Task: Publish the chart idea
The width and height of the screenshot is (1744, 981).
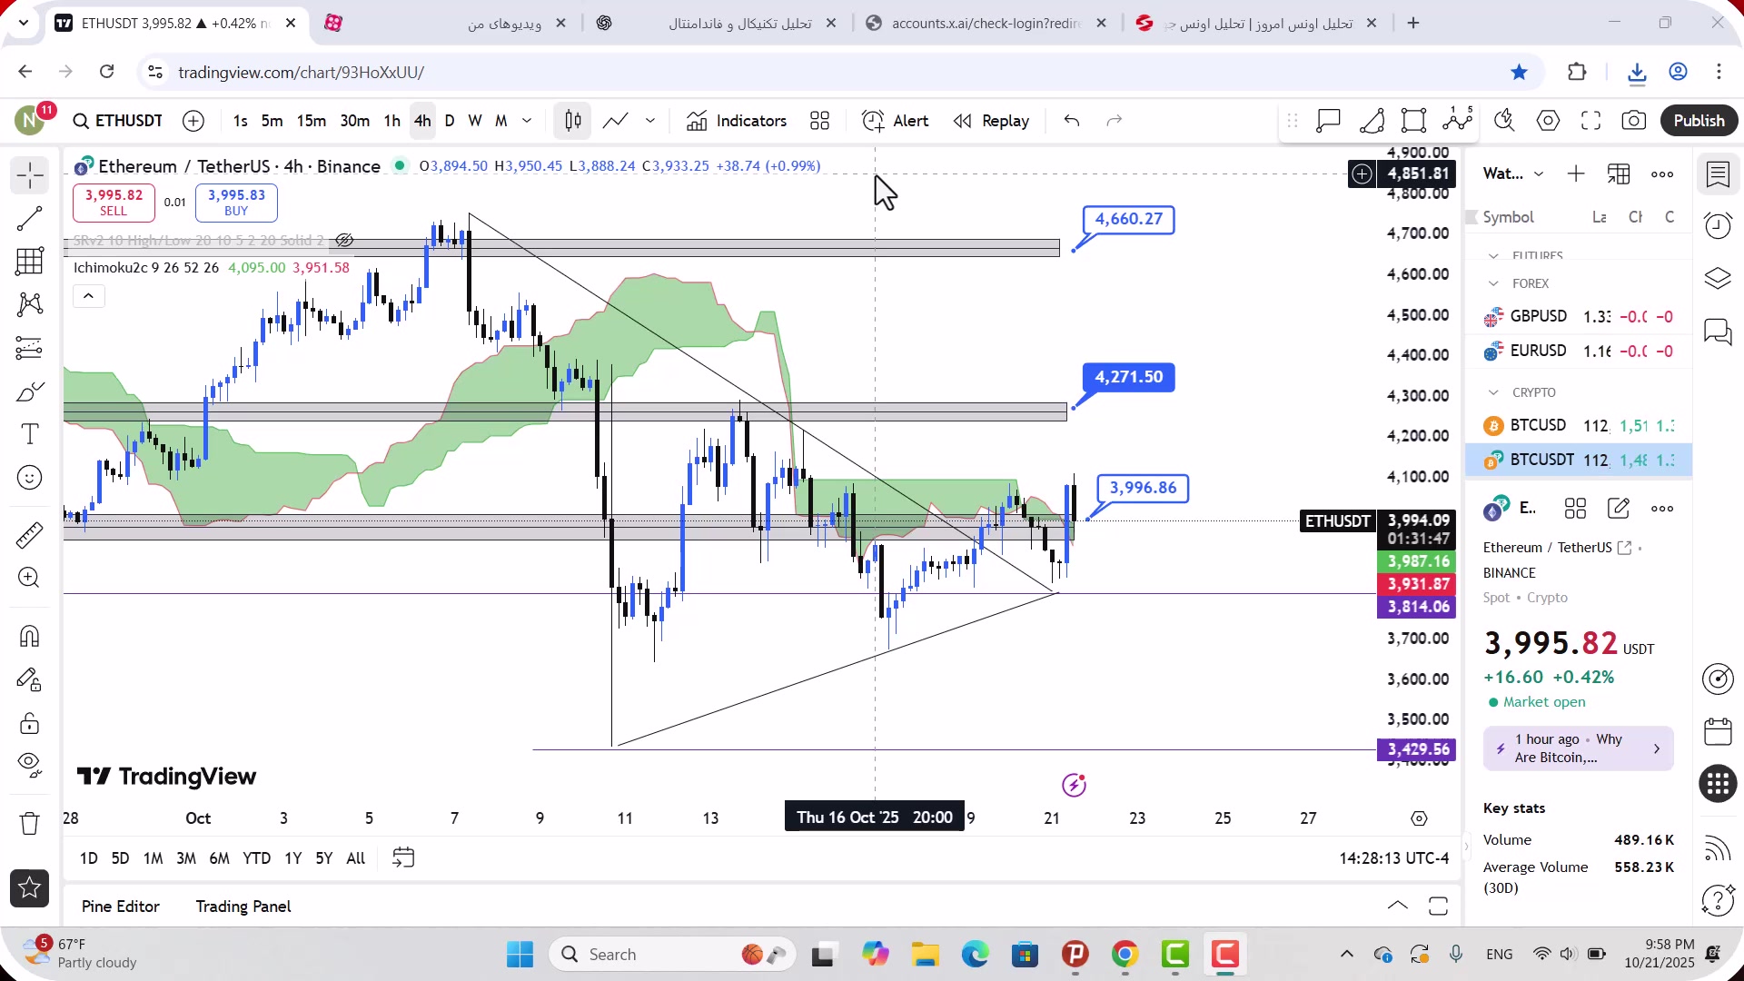Action: pyautogui.click(x=1699, y=121)
